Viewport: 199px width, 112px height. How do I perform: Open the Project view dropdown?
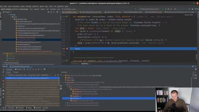click(8, 12)
